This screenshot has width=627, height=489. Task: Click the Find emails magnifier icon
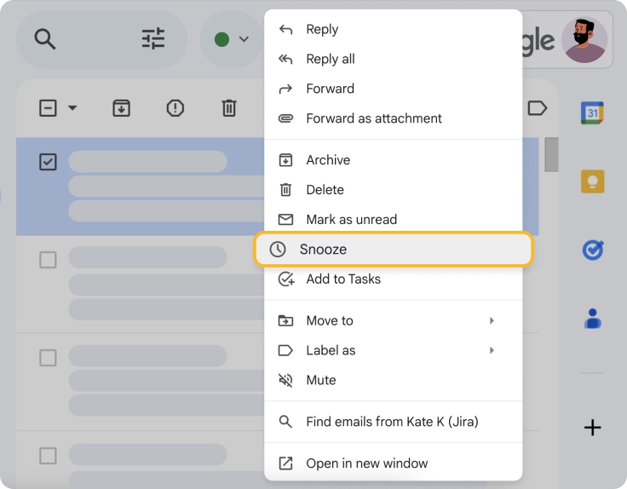(x=285, y=422)
